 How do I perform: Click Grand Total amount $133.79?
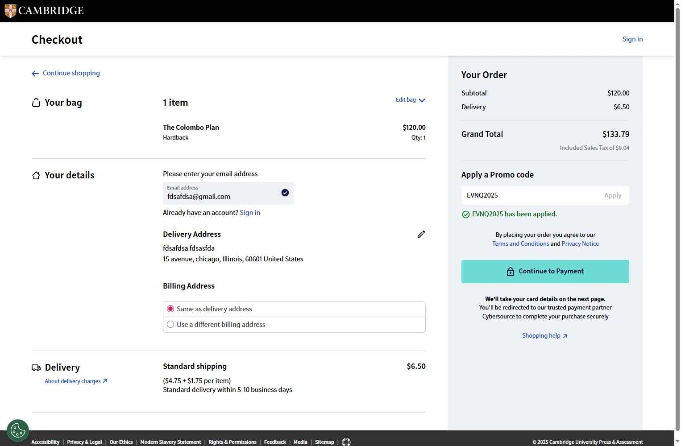click(616, 134)
